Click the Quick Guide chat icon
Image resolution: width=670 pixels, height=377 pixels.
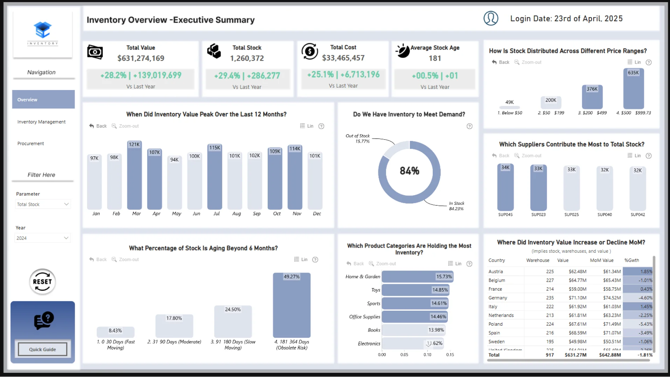44,320
